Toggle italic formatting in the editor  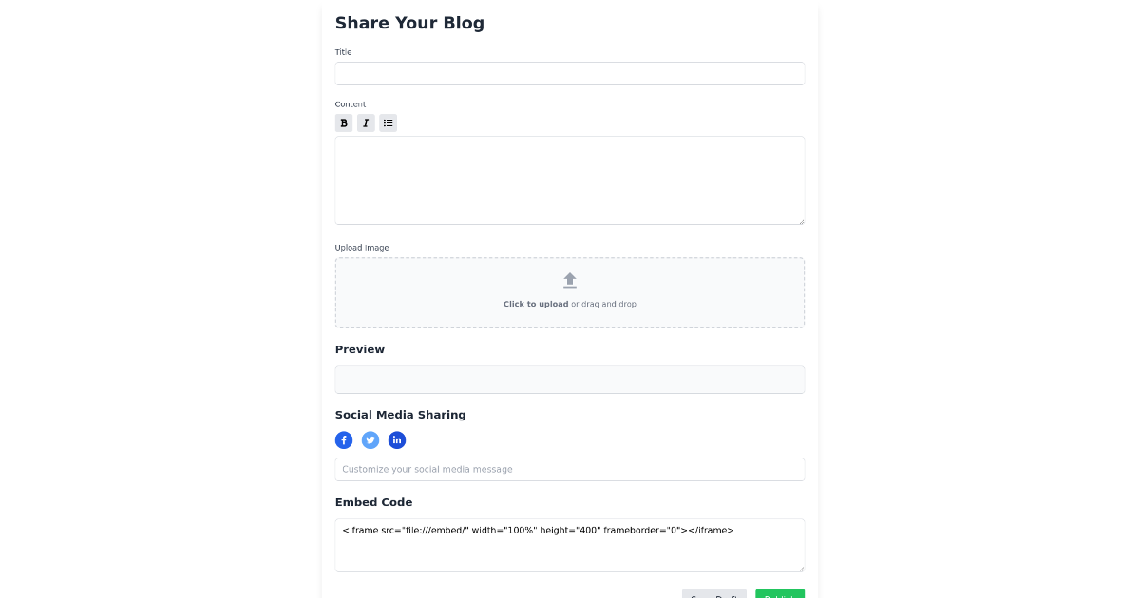pos(366,122)
